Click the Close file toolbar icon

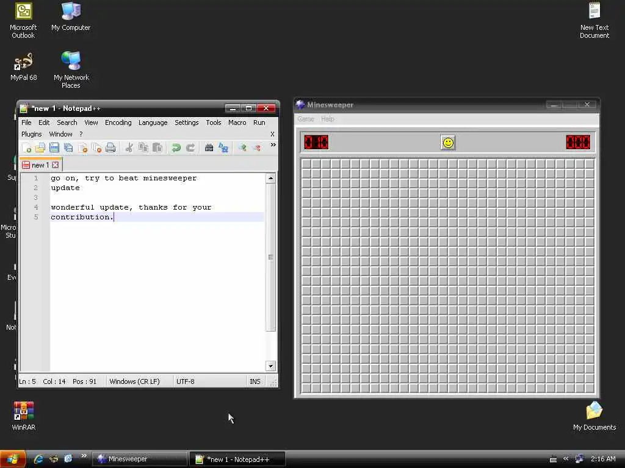pyautogui.click(x=82, y=148)
